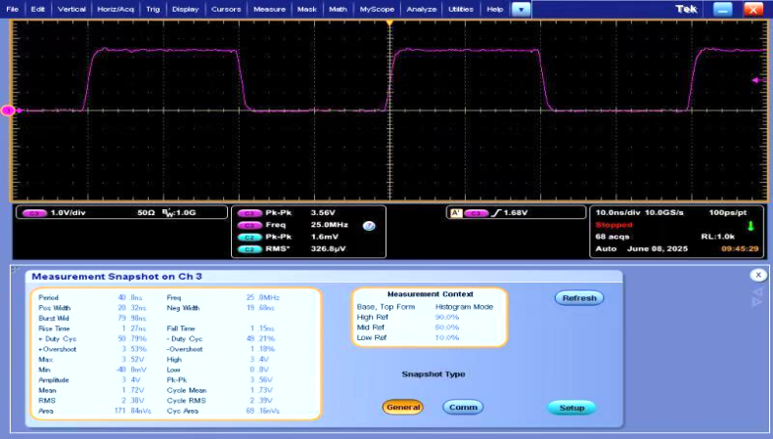Click the Burst Wid measurement row

point(92,319)
